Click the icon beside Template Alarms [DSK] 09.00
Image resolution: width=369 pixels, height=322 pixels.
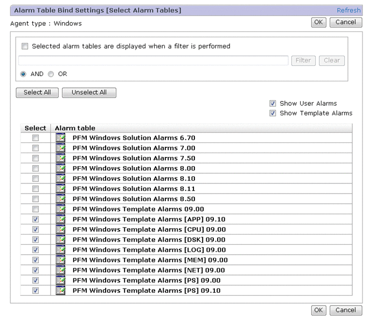pos(60,239)
